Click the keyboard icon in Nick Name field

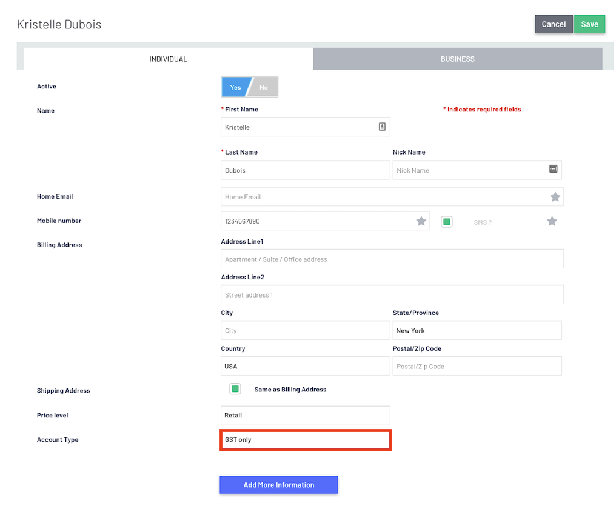pyautogui.click(x=553, y=169)
